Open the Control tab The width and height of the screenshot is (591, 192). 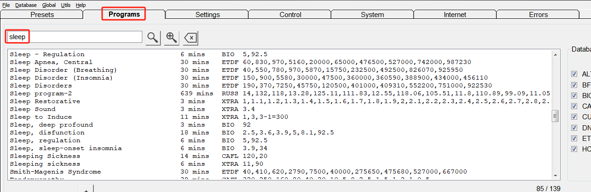tap(290, 14)
